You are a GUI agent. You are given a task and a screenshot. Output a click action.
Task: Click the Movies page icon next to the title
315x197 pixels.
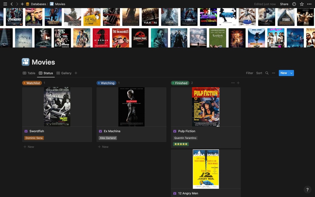click(25, 62)
